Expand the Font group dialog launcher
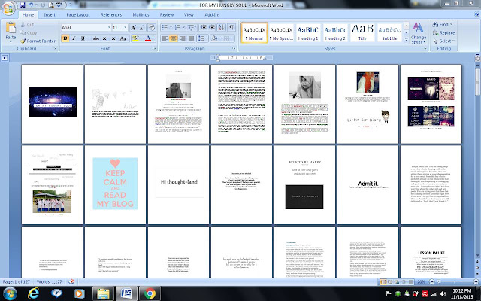Image resolution: width=481 pixels, height=301 pixels. pyautogui.click(x=154, y=48)
